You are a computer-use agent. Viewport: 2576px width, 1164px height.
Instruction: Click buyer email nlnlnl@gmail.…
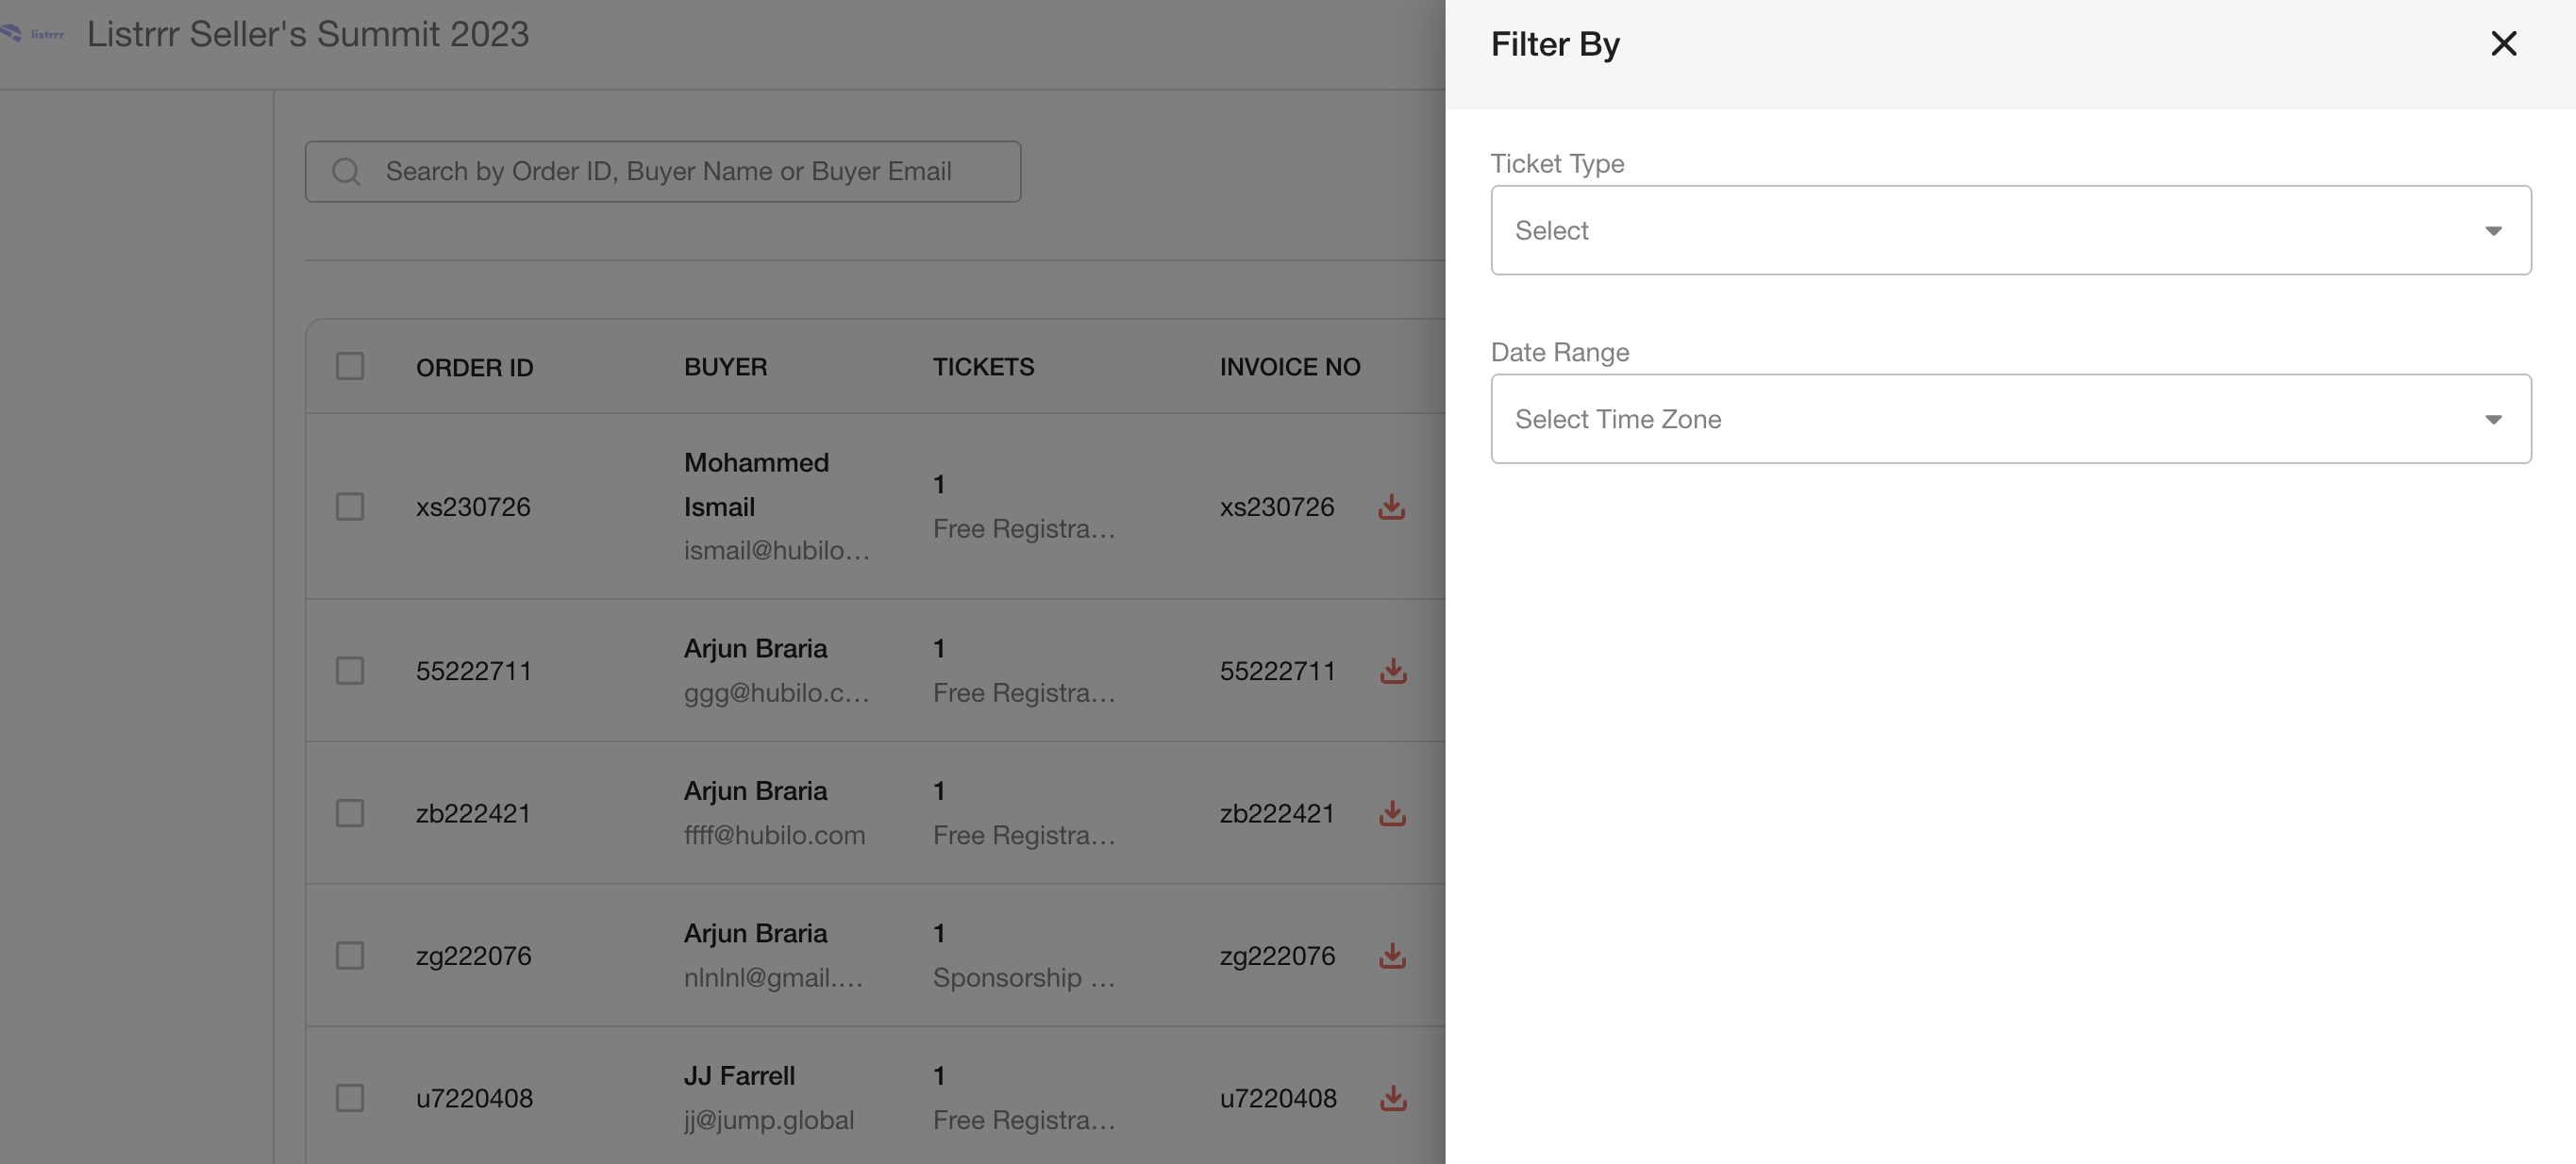pos(774,978)
